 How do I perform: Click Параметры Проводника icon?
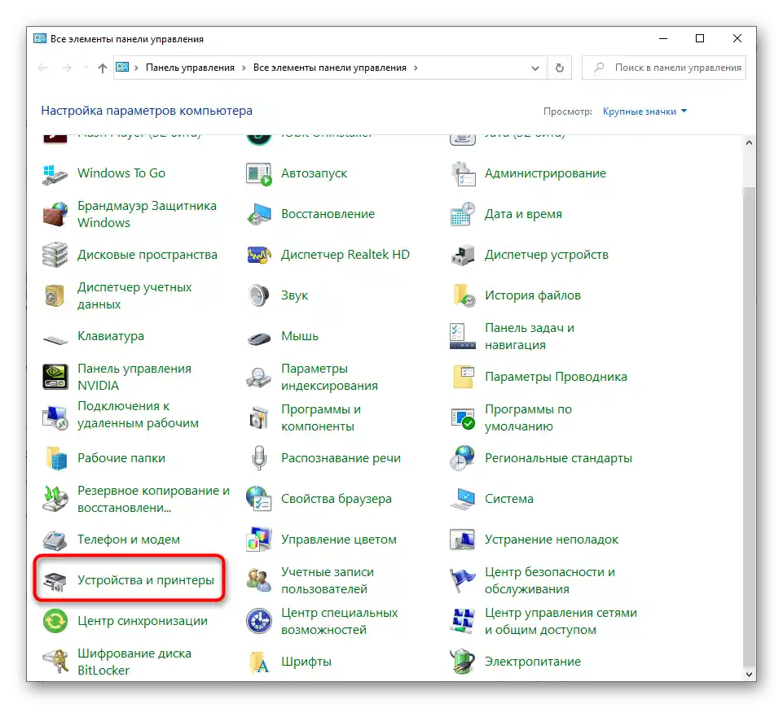pos(464,377)
